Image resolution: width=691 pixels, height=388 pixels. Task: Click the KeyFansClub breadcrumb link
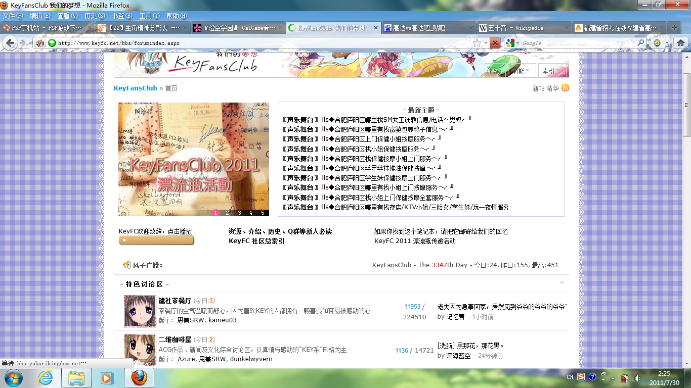click(136, 88)
